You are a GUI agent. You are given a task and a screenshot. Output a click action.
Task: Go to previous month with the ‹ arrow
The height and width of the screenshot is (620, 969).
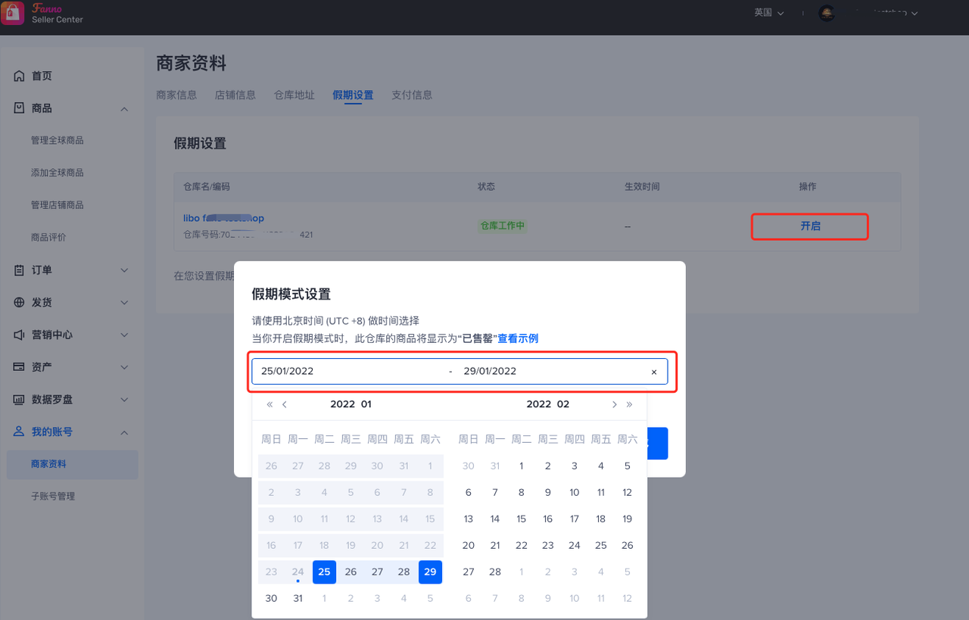pos(285,404)
